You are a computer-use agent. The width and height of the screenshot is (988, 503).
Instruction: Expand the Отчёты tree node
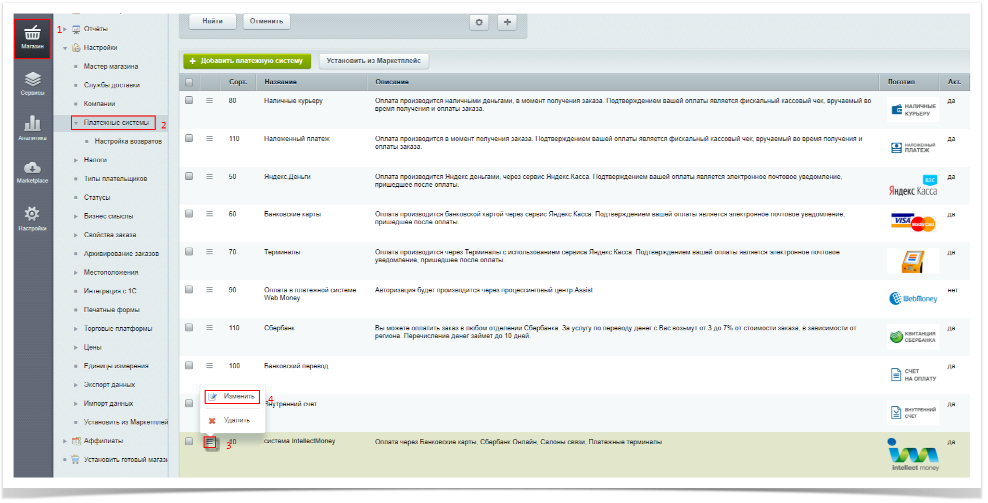click(65, 29)
